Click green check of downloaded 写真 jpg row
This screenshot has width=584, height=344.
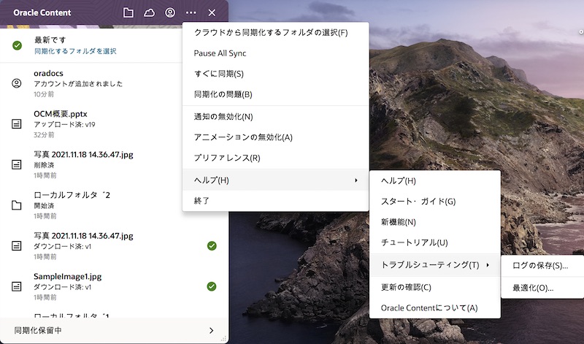(x=212, y=245)
